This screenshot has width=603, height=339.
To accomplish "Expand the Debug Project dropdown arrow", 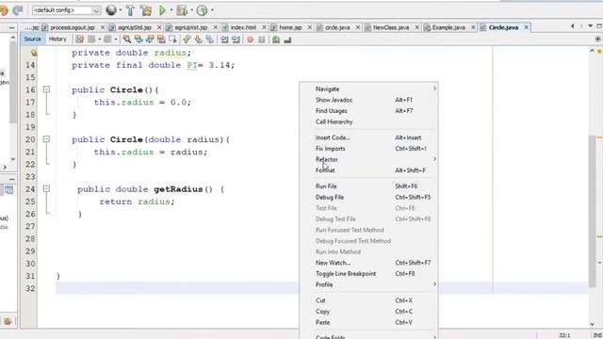I will tap(192, 10).
